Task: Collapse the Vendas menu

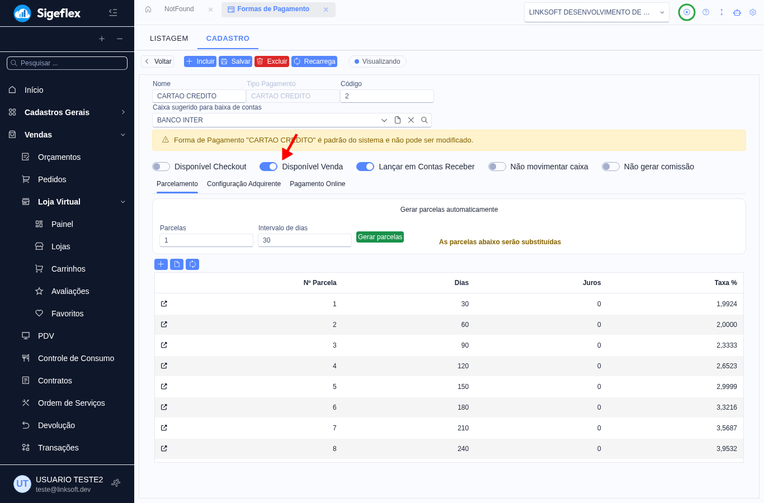Action: click(67, 135)
